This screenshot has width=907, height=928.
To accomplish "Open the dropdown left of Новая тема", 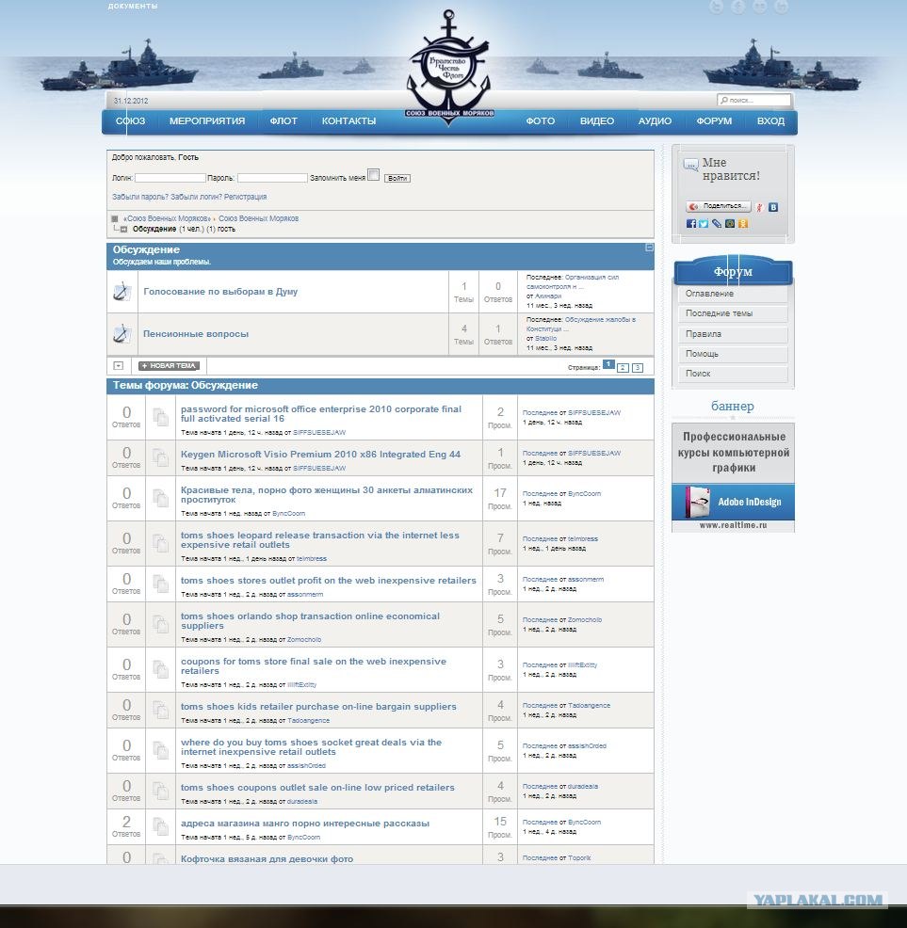I will coord(119,366).
